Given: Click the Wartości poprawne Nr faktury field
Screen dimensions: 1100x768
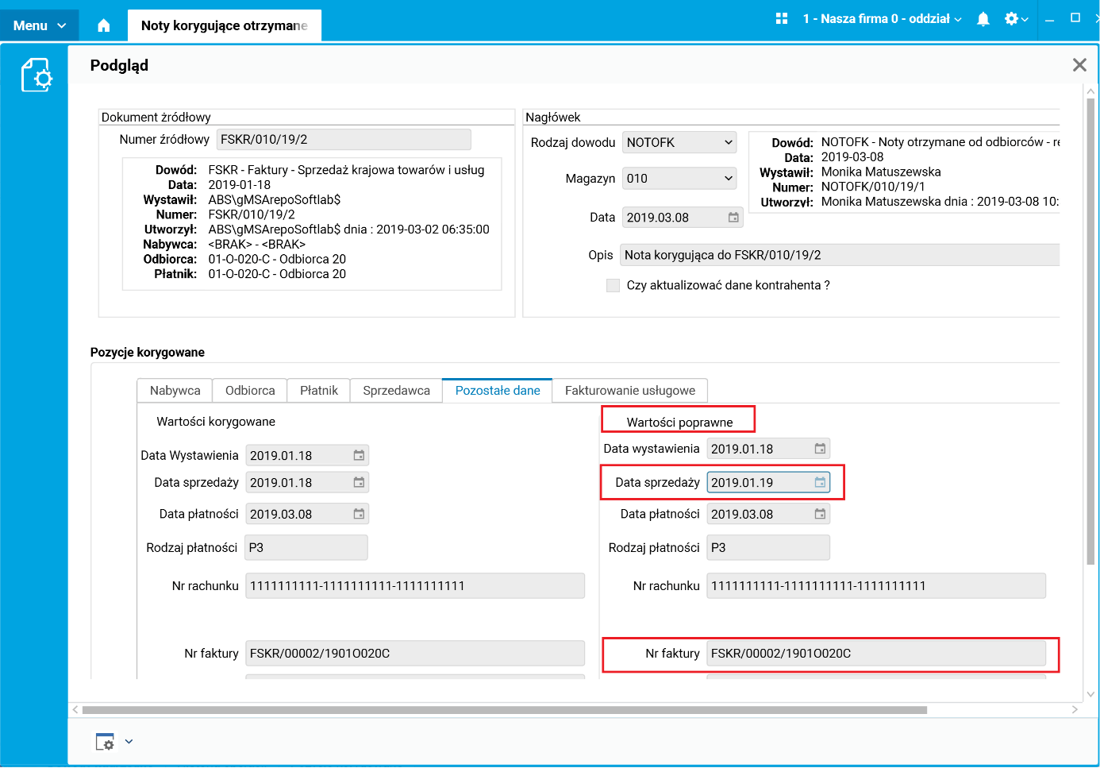Looking at the screenshot, I should pos(876,654).
